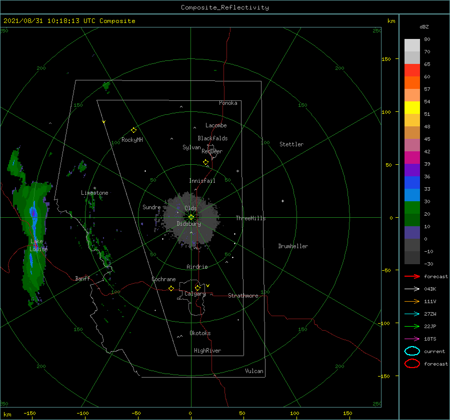Click the light gray 80–70 dBZ swatch
The height and width of the screenshot is (420, 450).
click(412, 45)
